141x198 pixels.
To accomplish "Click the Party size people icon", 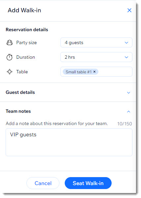I will coord(10,42).
